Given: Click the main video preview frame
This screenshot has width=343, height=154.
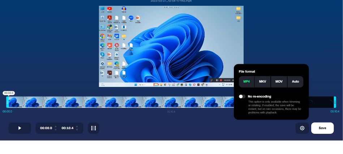Looking at the screenshot, I should 171,46.
